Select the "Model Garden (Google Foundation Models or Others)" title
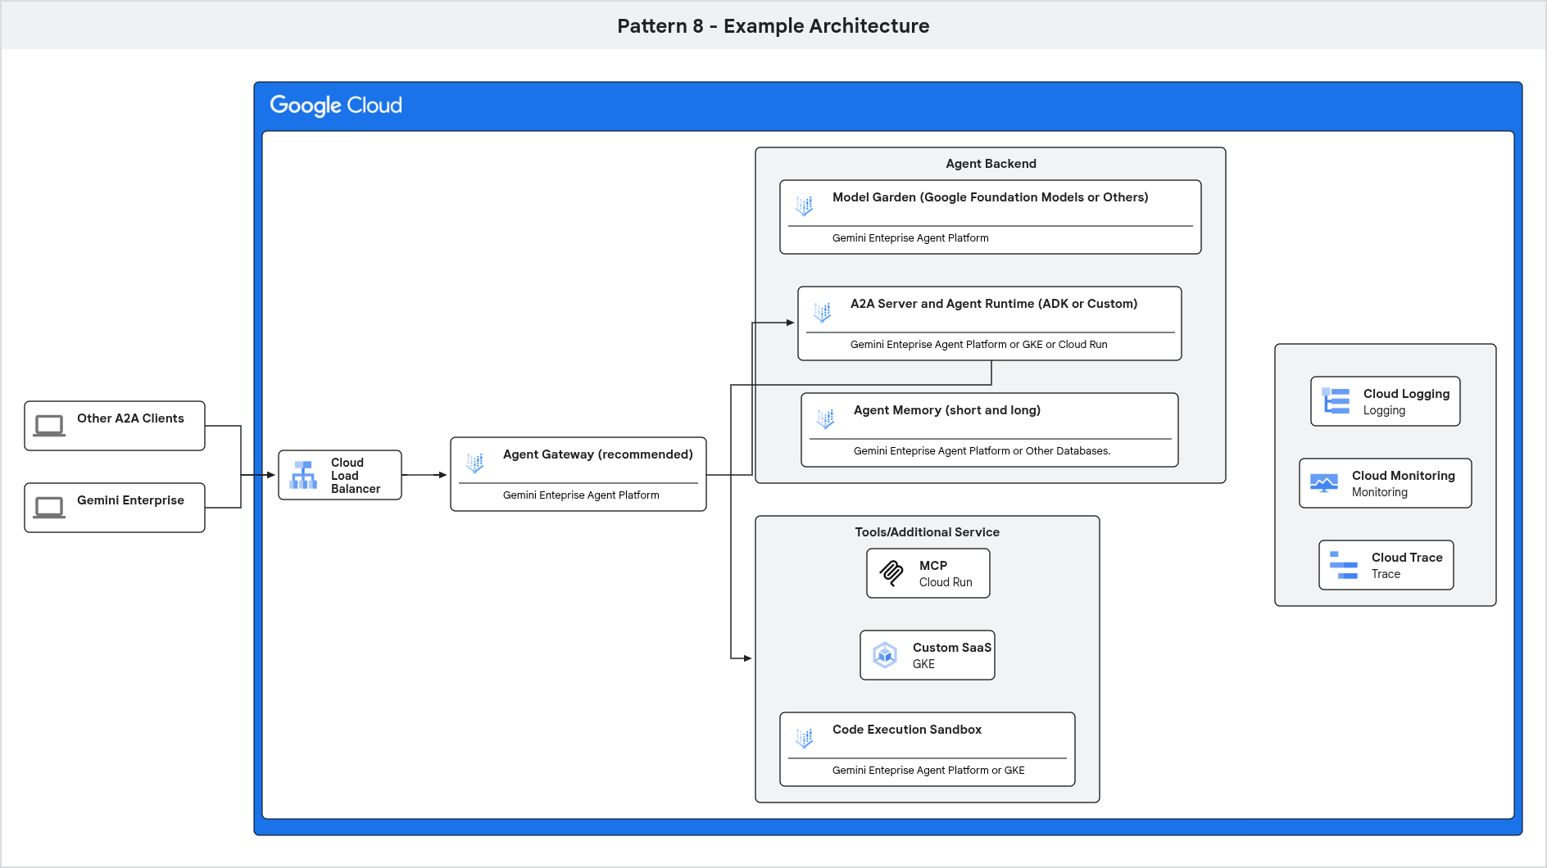 click(x=991, y=197)
